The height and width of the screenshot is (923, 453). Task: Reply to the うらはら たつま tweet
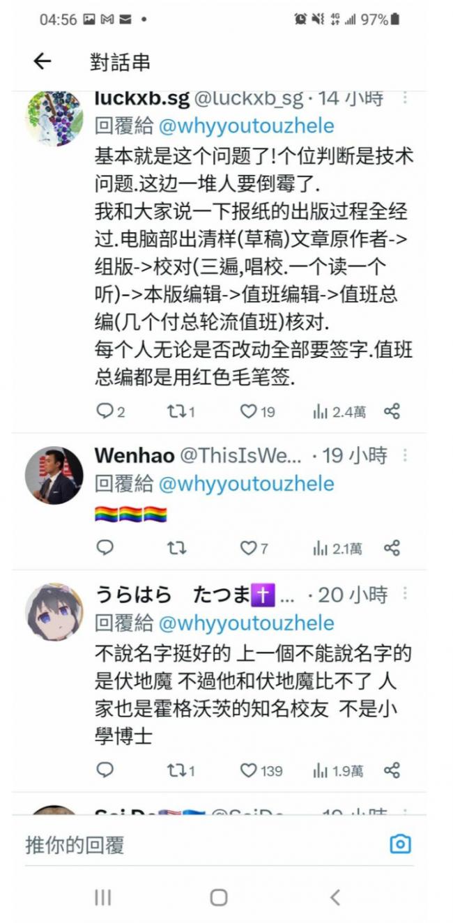tap(105, 770)
